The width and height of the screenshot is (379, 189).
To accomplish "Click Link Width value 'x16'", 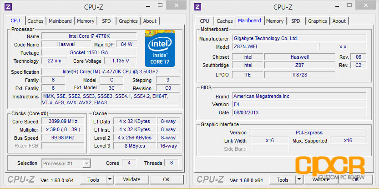I will coord(269,141).
